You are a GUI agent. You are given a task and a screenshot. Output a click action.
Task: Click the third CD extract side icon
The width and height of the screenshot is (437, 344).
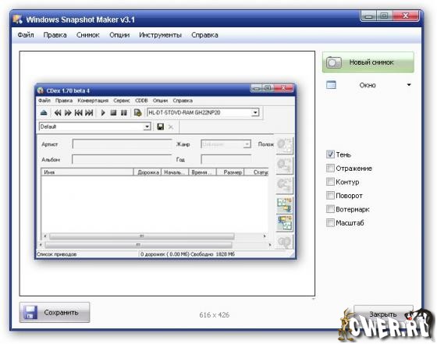(x=284, y=185)
